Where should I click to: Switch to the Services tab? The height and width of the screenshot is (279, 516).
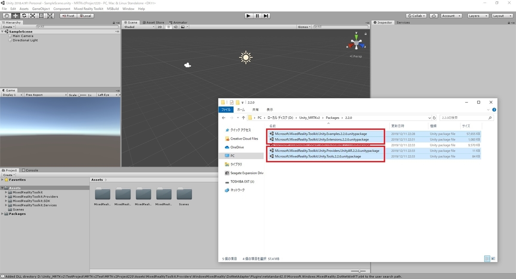[x=403, y=22]
